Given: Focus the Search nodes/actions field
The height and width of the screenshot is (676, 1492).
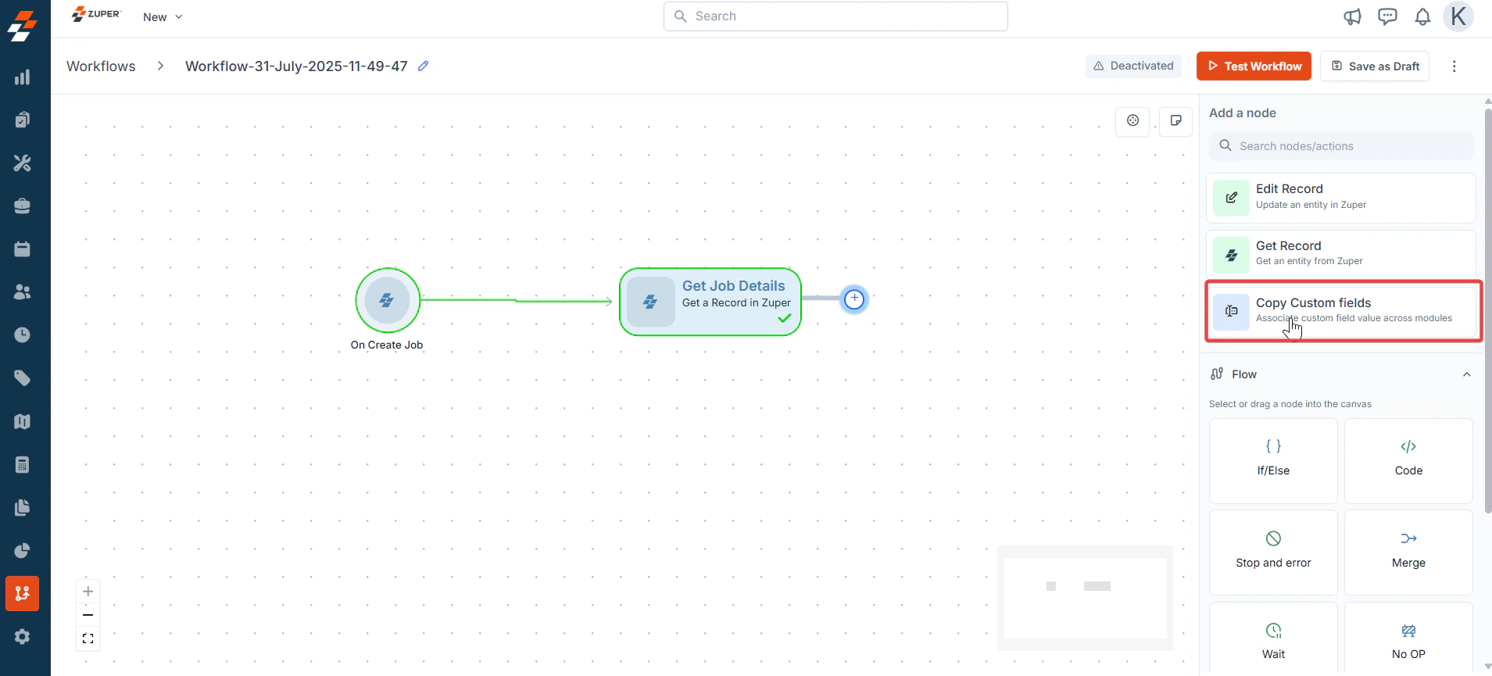Looking at the screenshot, I should click(x=1341, y=146).
